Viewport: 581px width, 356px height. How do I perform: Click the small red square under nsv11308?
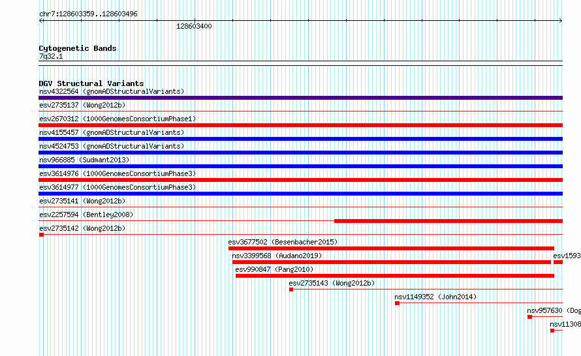coord(552,331)
